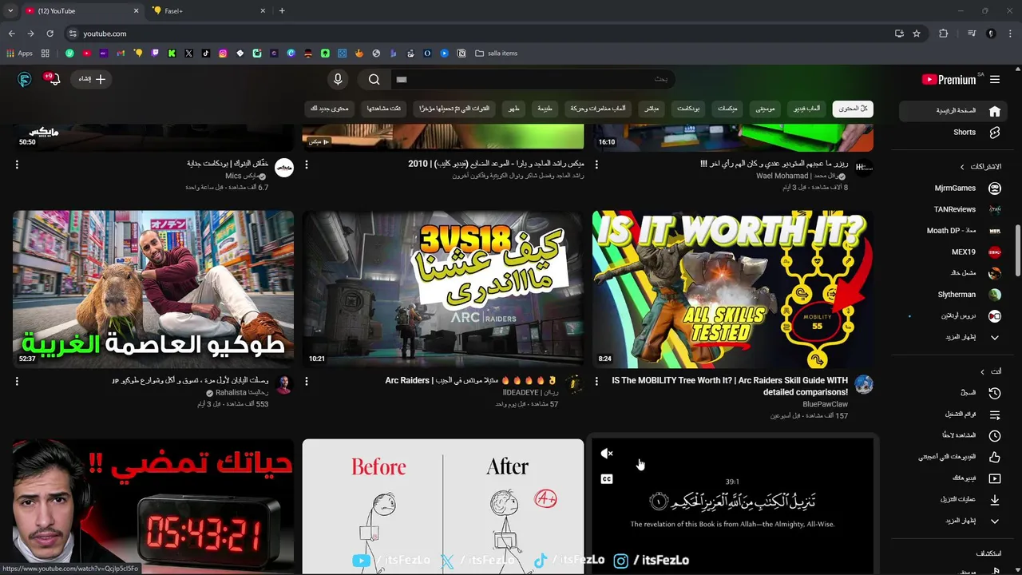This screenshot has height=575, width=1022.
Task: Open the YouTube hamburger guide menu
Action: click(x=995, y=79)
